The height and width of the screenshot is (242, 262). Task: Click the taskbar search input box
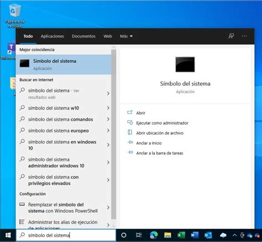click(x=66, y=235)
